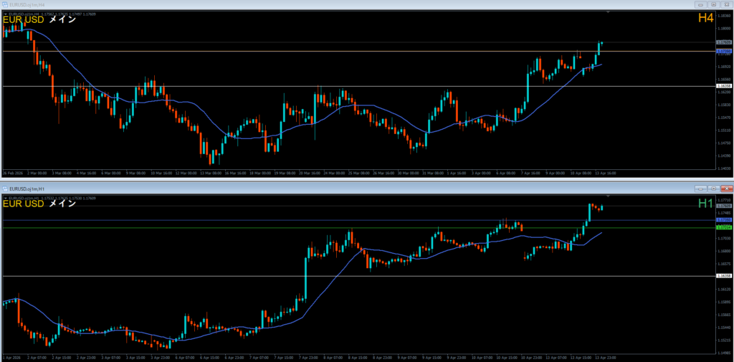Minimize the EURUSD H4 chart window

(701, 4)
